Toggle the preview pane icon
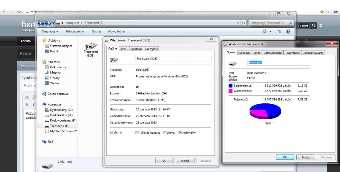 pyautogui.click(x=279, y=32)
